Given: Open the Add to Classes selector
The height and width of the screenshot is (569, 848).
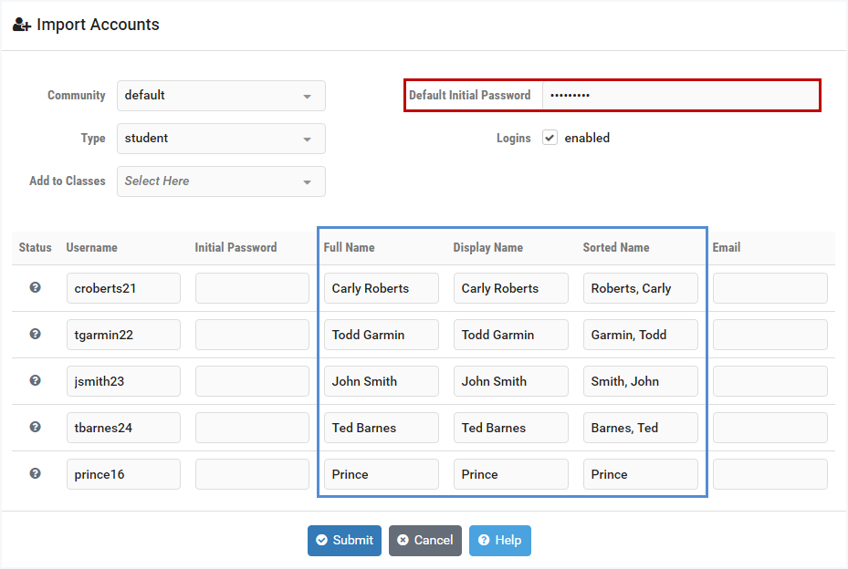Looking at the screenshot, I should (221, 181).
